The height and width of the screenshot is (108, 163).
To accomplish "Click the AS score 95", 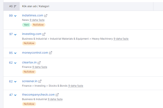I will tap(11, 53).
